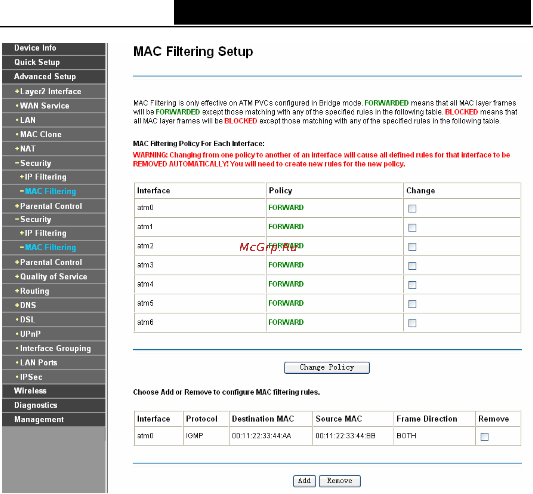Click source MAC 00:11:22:33:44:BB
The width and height of the screenshot is (533, 494).
coord(345,436)
